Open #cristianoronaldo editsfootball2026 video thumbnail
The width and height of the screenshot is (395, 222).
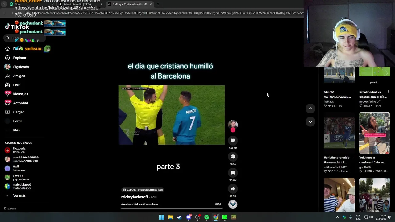[x=339, y=133]
